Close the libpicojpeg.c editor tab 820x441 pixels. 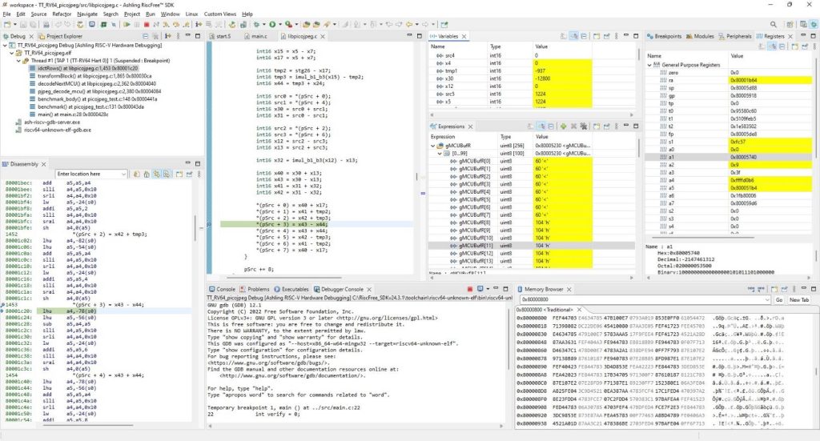click(323, 36)
